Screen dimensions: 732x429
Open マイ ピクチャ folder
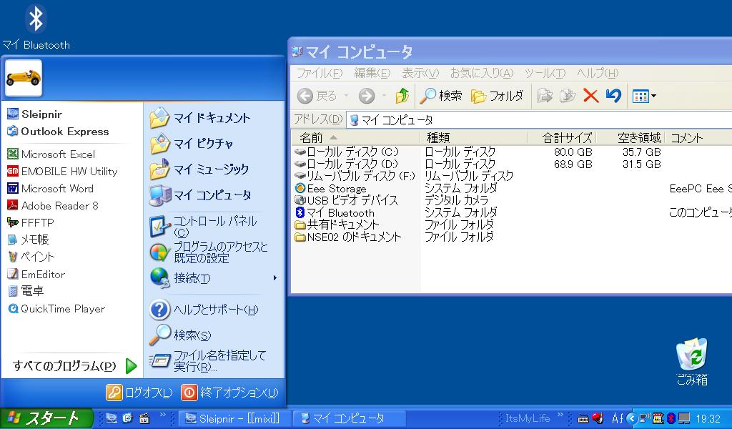[x=191, y=143]
